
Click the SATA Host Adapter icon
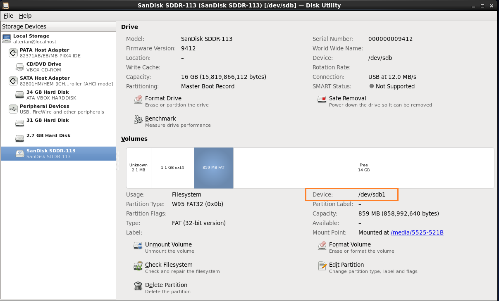(x=13, y=81)
